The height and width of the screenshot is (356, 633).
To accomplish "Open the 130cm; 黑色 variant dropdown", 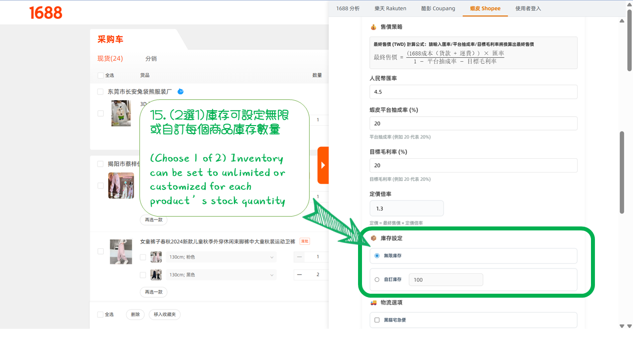I will (x=221, y=274).
